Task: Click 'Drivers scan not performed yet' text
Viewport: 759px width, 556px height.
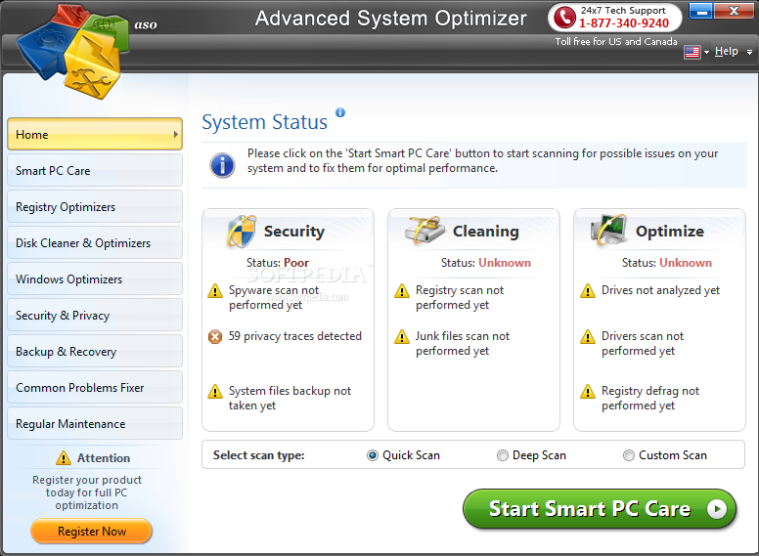Action: coord(643,343)
